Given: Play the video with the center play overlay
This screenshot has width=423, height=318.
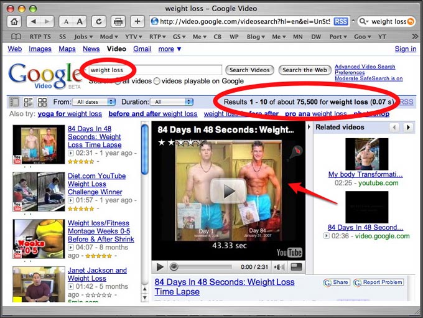Looking at the screenshot, I should tap(228, 191).
